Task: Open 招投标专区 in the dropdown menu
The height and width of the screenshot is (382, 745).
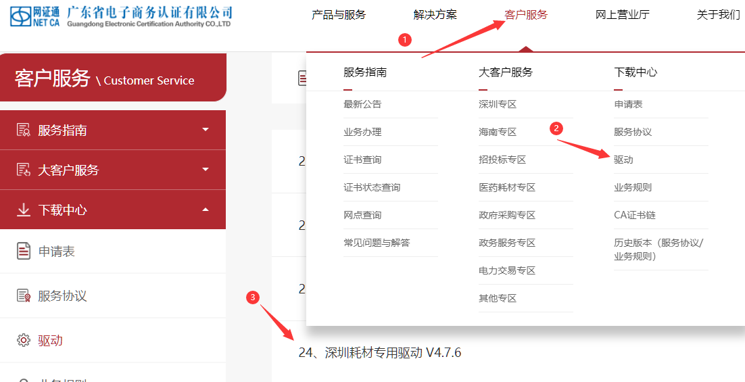Action: pyautogui.click(x=502, y=160)
